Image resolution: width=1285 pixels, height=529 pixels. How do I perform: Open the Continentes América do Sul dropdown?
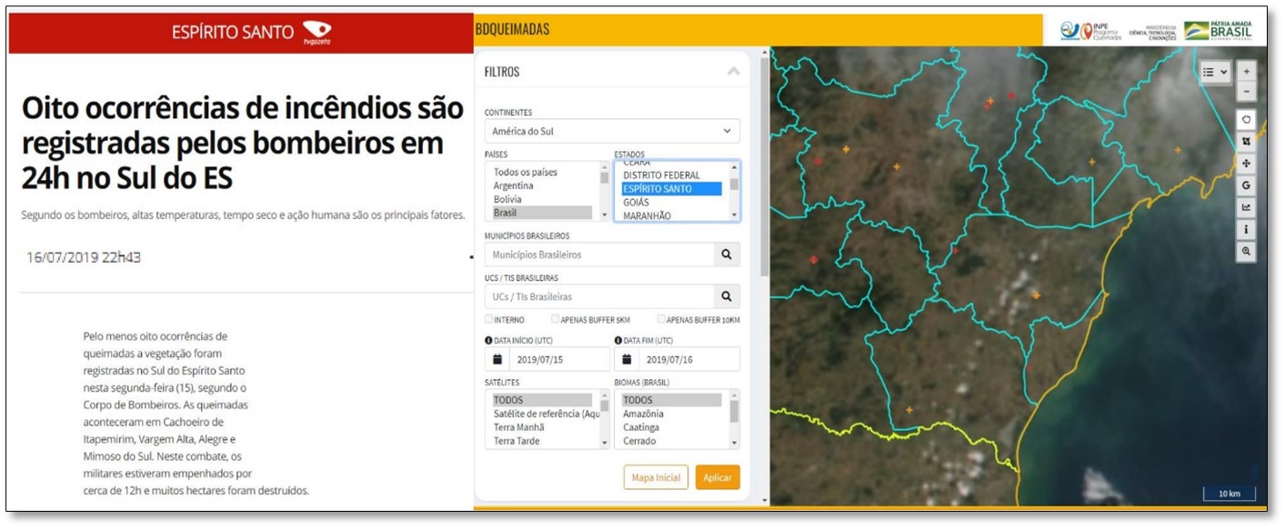612,131
